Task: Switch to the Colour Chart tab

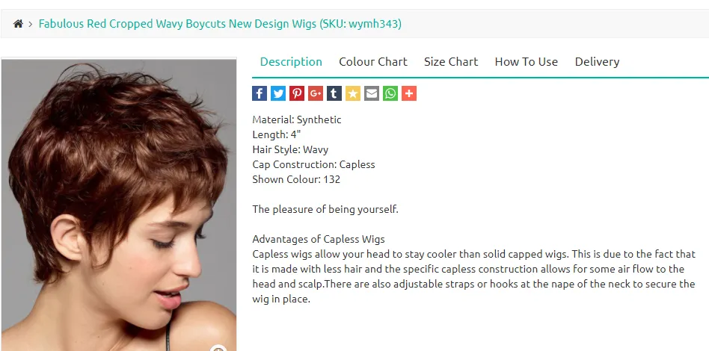Action: (373, 62)
